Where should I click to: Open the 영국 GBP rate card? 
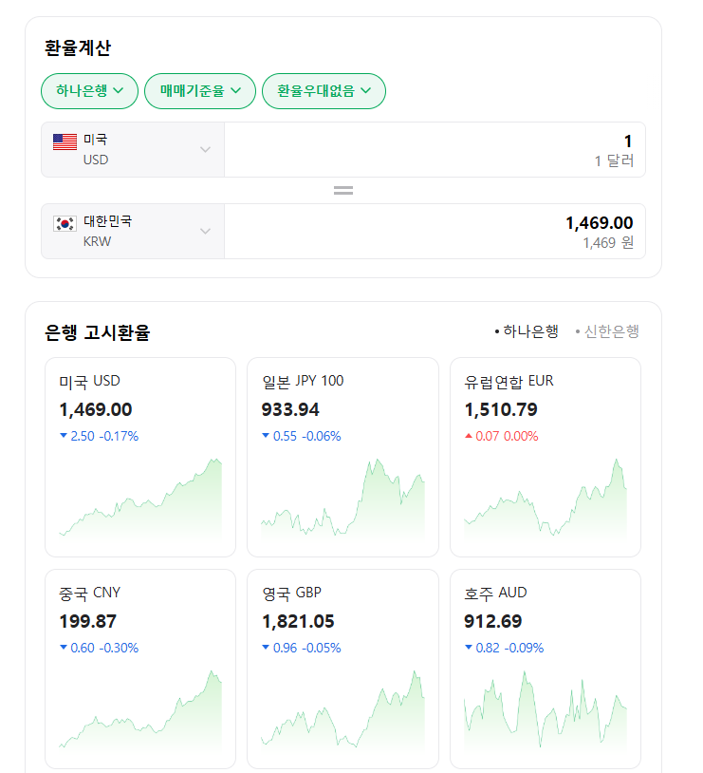pyautogui.click(x=342, y=669)
